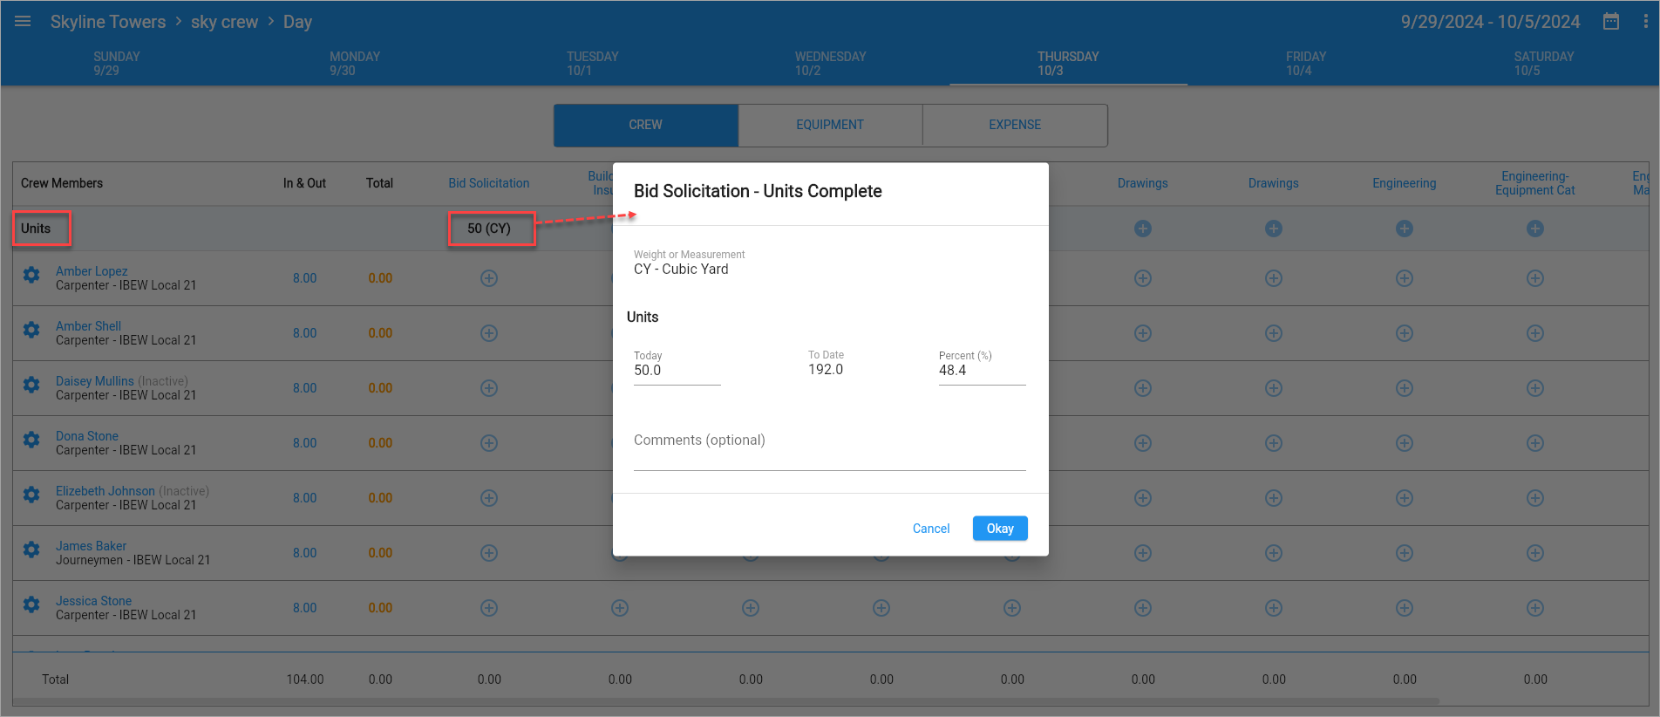Image resolution: width=1660 pixels, height=717 pixels.
Task: Select the Weight or Measurement CY value
Action: click(x=681, y=270)
